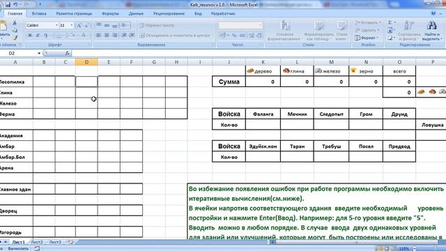Screen dimensions: 446x251
Task: Decrease font size with the smaller A icon
Action: (x=86, y=25)
